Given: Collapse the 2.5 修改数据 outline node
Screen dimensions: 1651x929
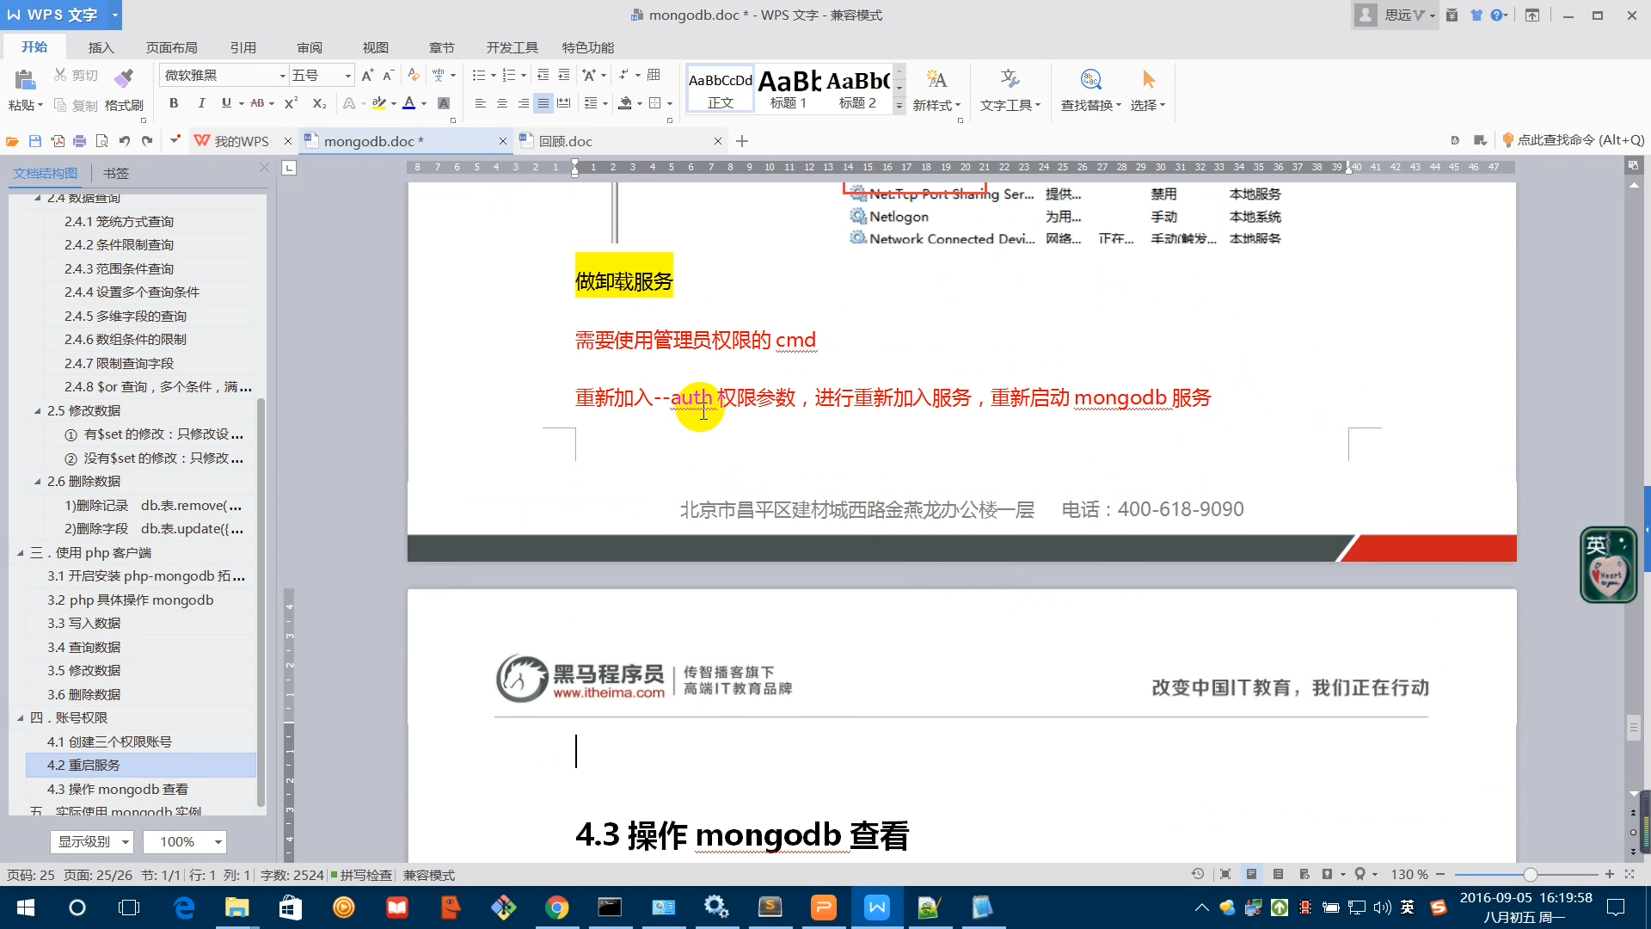Looking at the screenshot, I should pyautogui.click(x=37, y=411).
